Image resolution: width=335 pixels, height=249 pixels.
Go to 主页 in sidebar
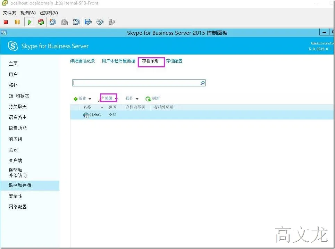[x=13, y=64]
